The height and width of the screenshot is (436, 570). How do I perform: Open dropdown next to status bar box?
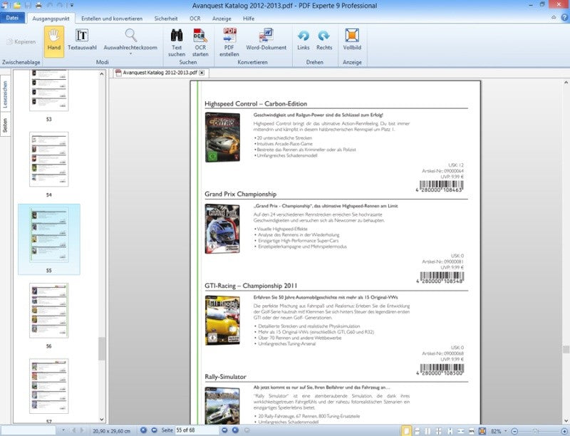63,430
